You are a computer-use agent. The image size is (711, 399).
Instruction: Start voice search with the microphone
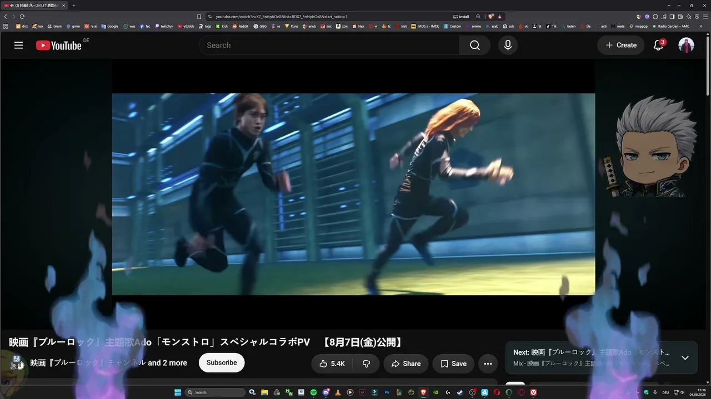pos(508,45)
